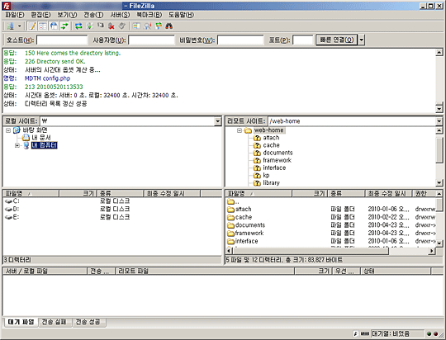
Task: Select the D: local disk row
Action: [112, 209]
